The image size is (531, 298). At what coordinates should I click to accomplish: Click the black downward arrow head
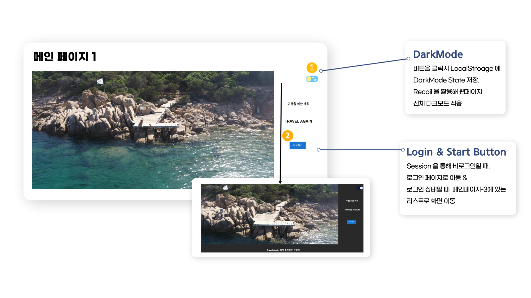click(x=280, y=182)
